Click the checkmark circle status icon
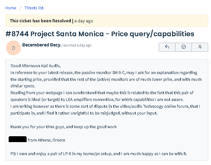 click(183, 47)
